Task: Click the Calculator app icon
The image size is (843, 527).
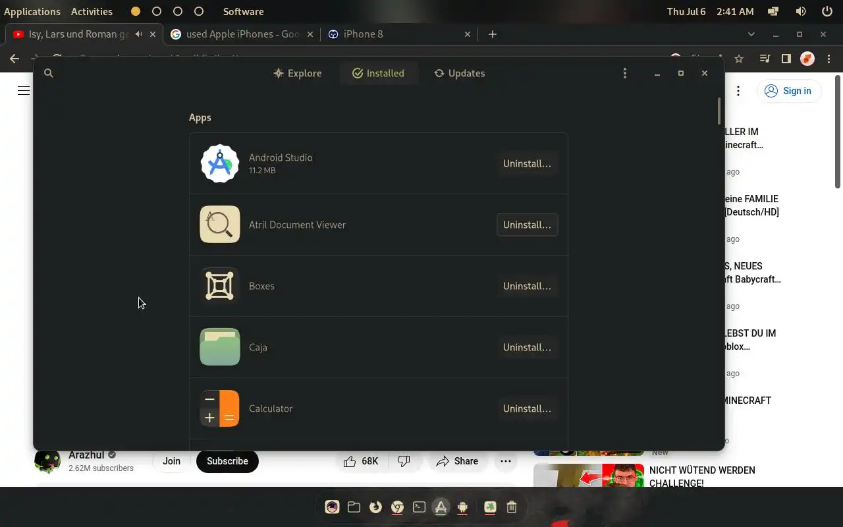Action: [x=220, y=408]
